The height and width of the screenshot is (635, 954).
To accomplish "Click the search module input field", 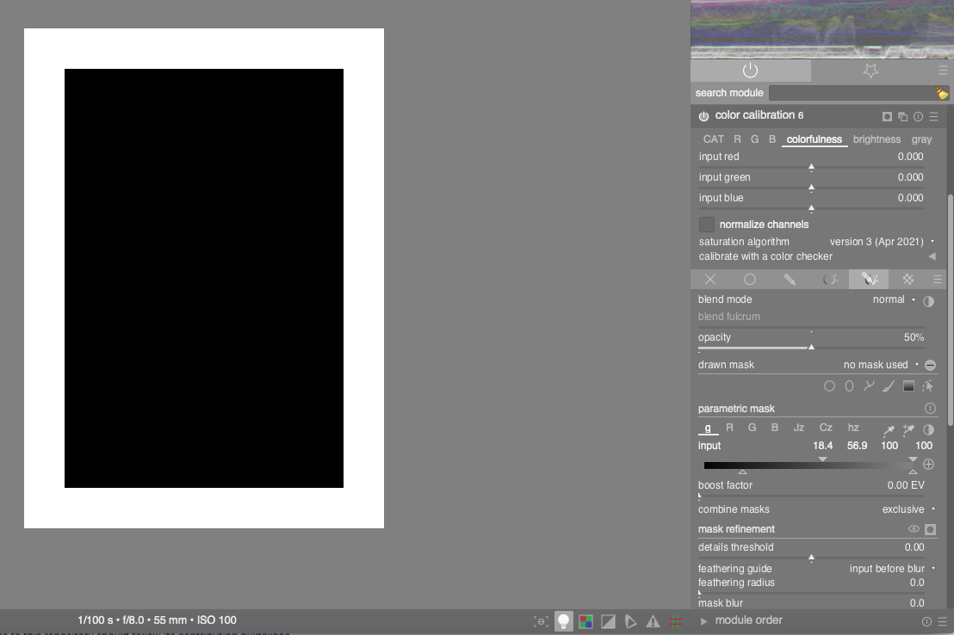I will (x=852, y=92).
